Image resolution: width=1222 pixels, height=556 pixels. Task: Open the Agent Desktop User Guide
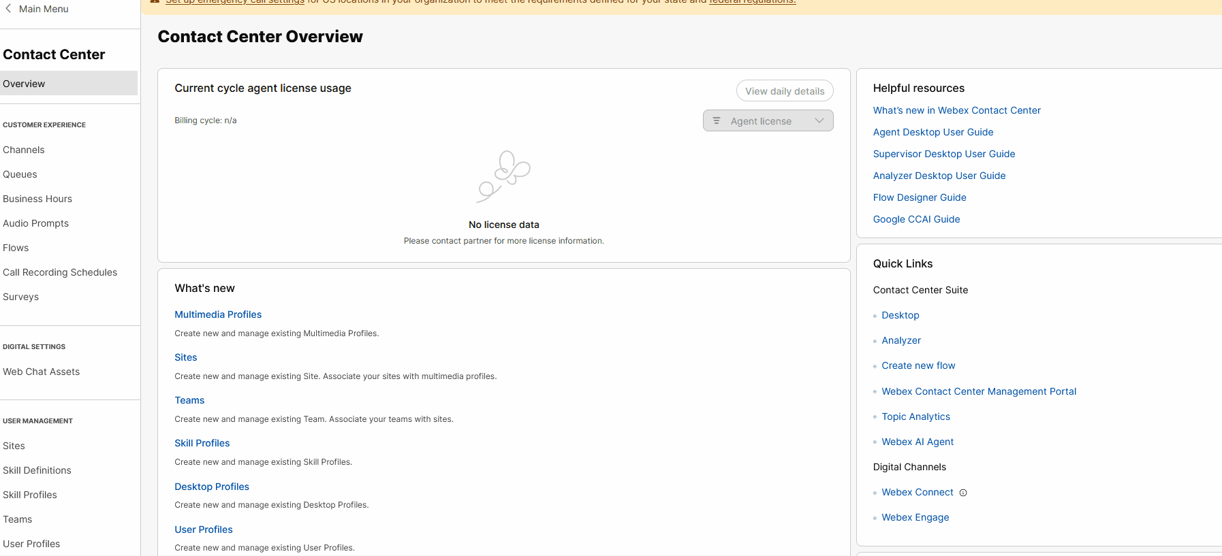pyautogui.click(x=933, y=132)
